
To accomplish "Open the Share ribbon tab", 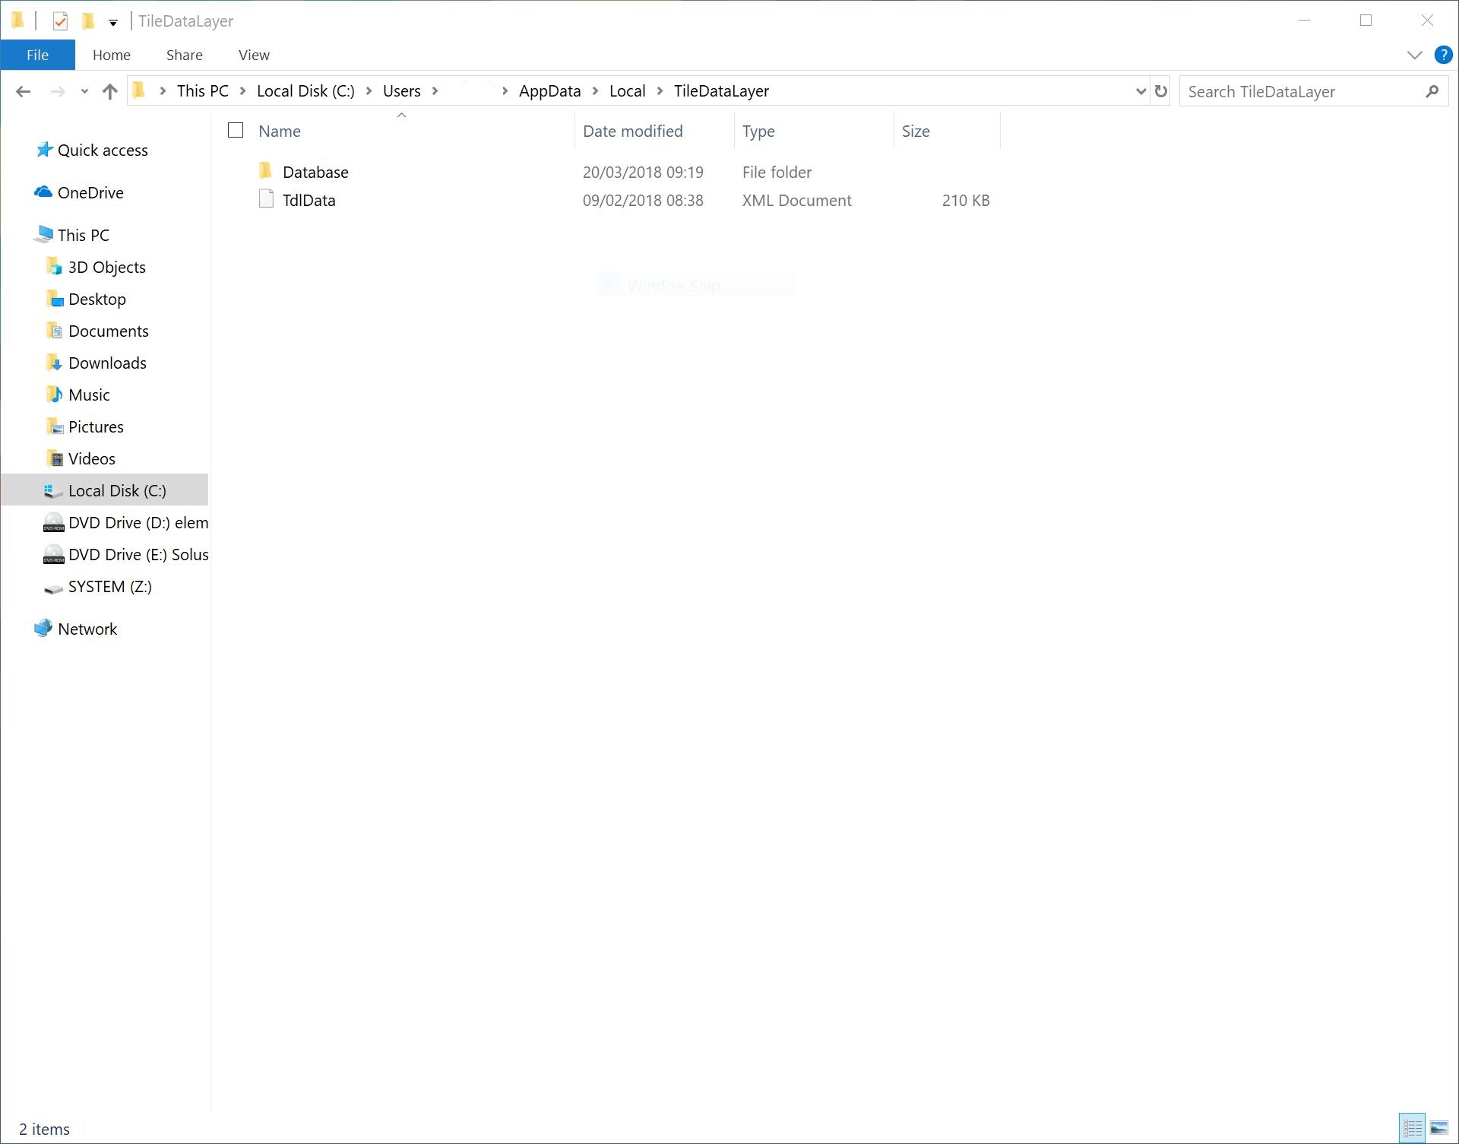I will click(185, 55).
